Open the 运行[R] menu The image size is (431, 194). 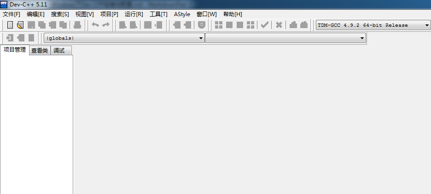134,14
